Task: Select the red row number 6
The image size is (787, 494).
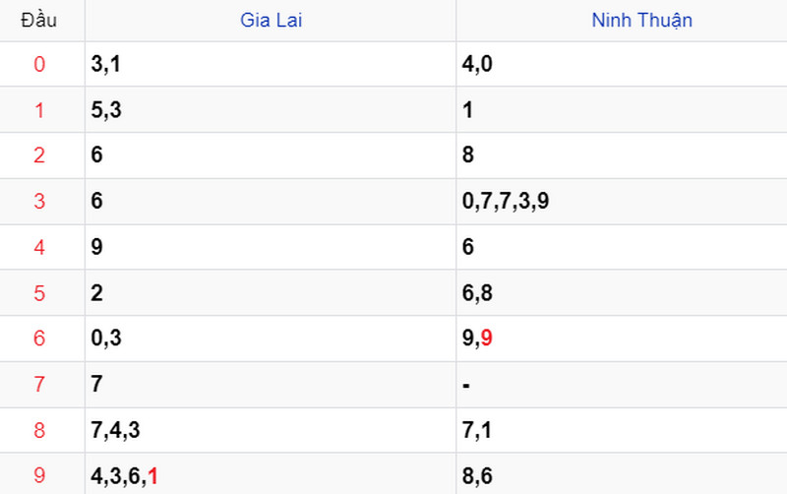Action: pyautogui.click(x=39, y=339)
